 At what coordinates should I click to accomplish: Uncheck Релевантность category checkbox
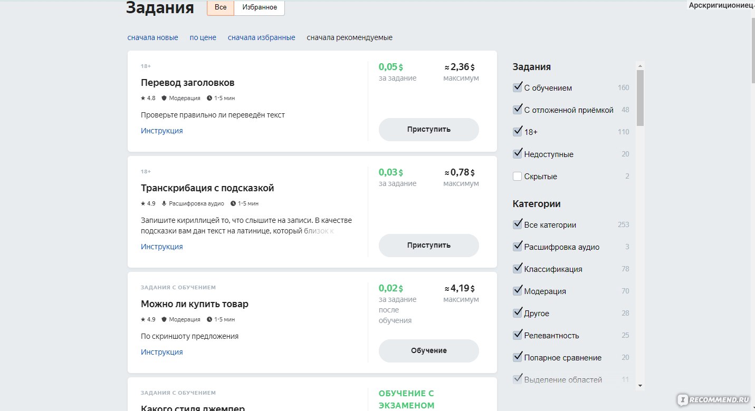[518, 335]
